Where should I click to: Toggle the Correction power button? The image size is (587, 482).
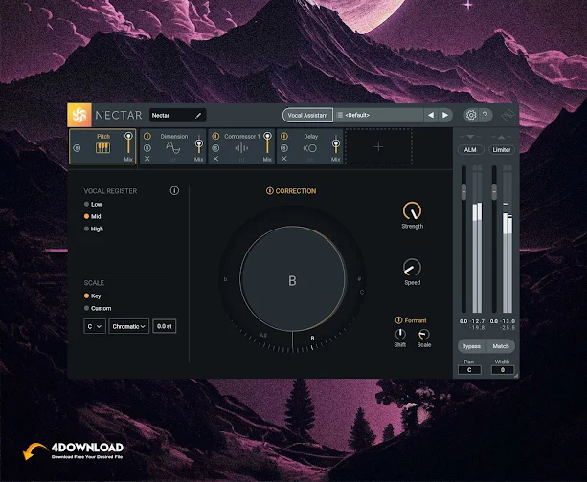coord(269,191)
